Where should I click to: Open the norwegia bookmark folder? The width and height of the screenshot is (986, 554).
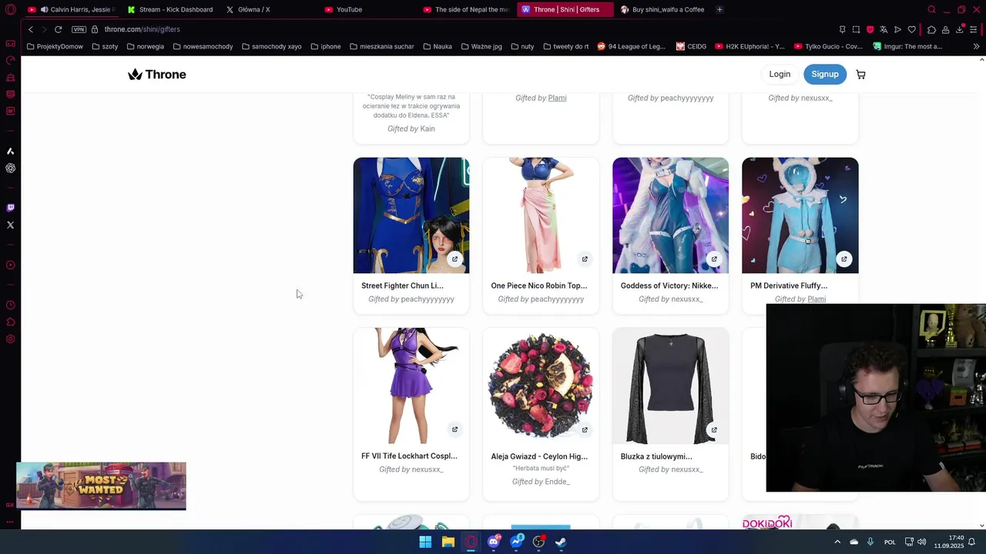146,46
